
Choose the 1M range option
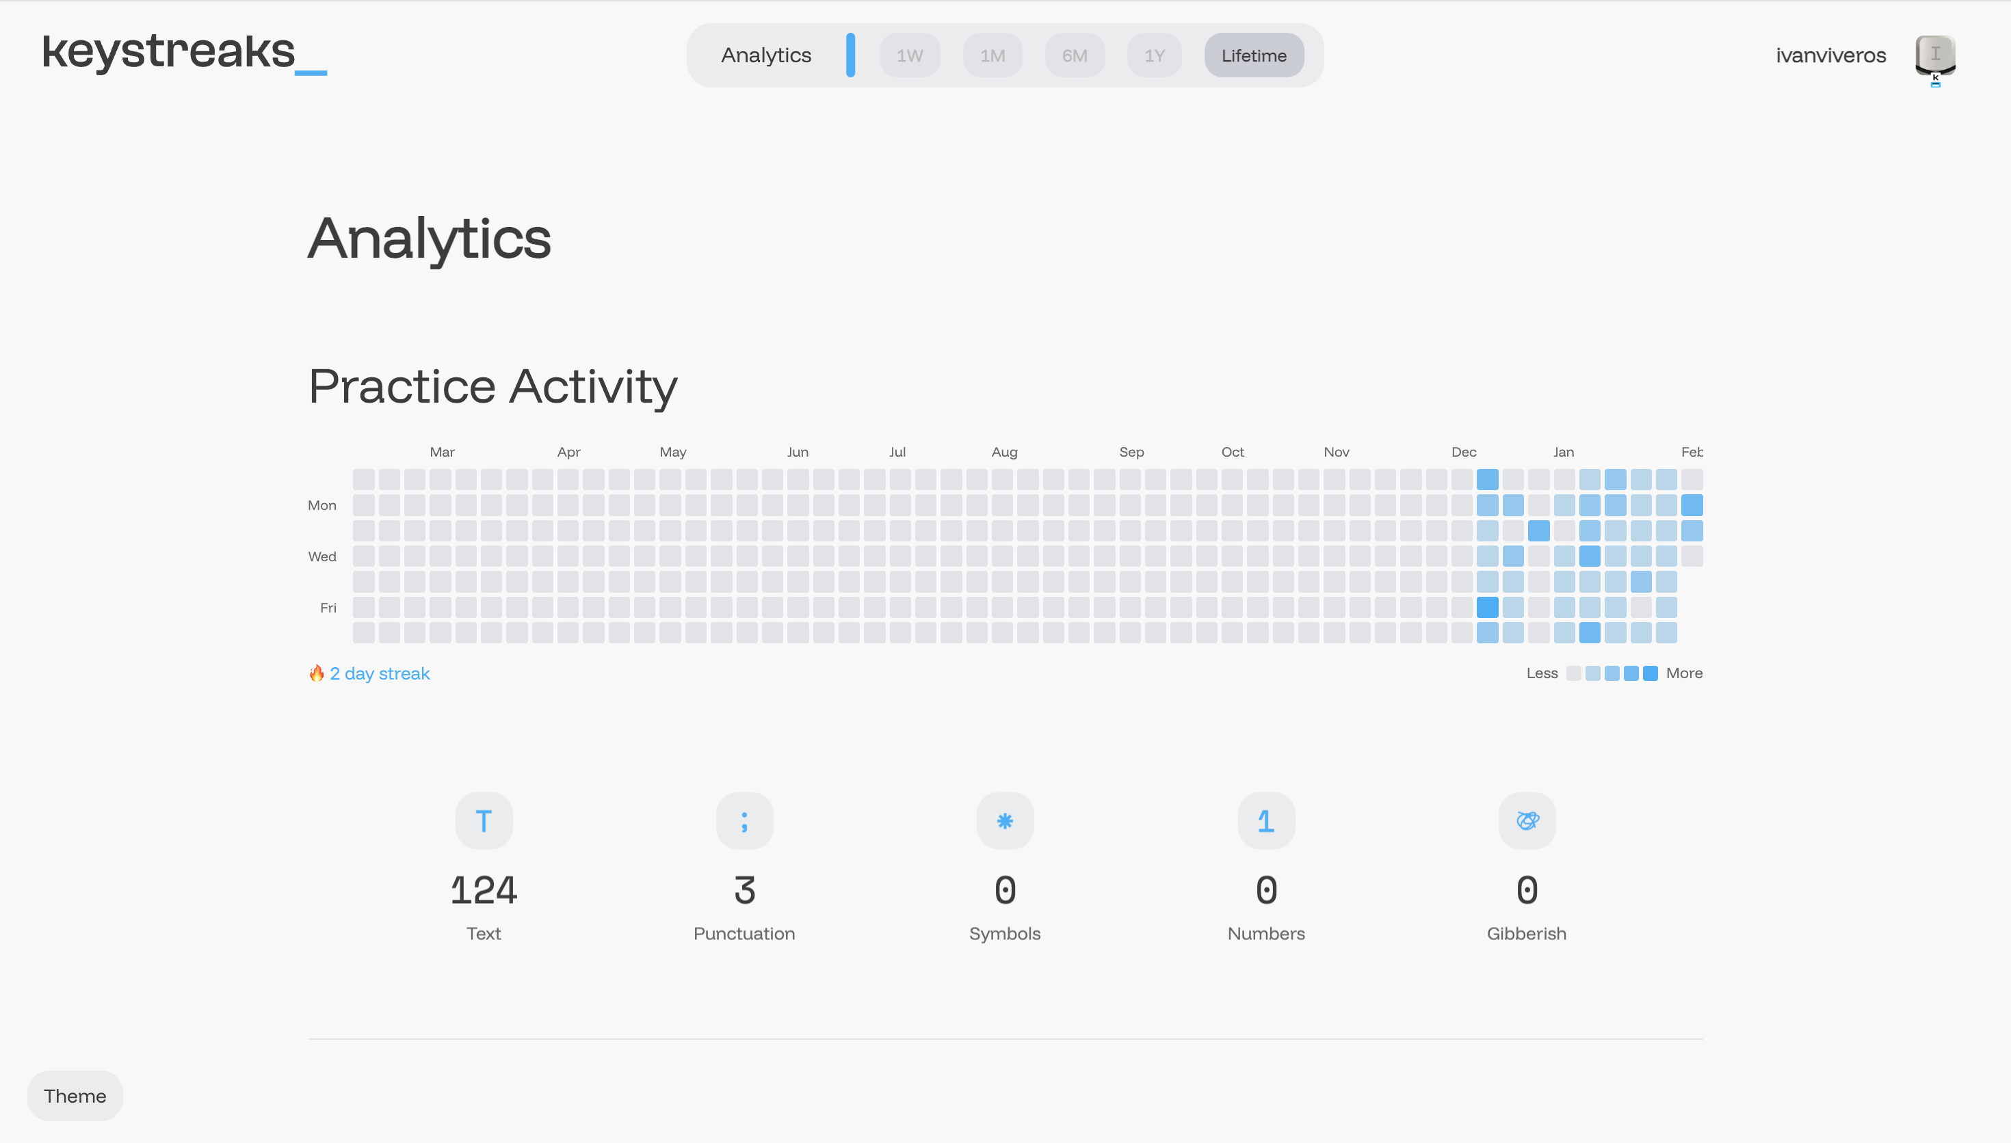tap(992, 55)
